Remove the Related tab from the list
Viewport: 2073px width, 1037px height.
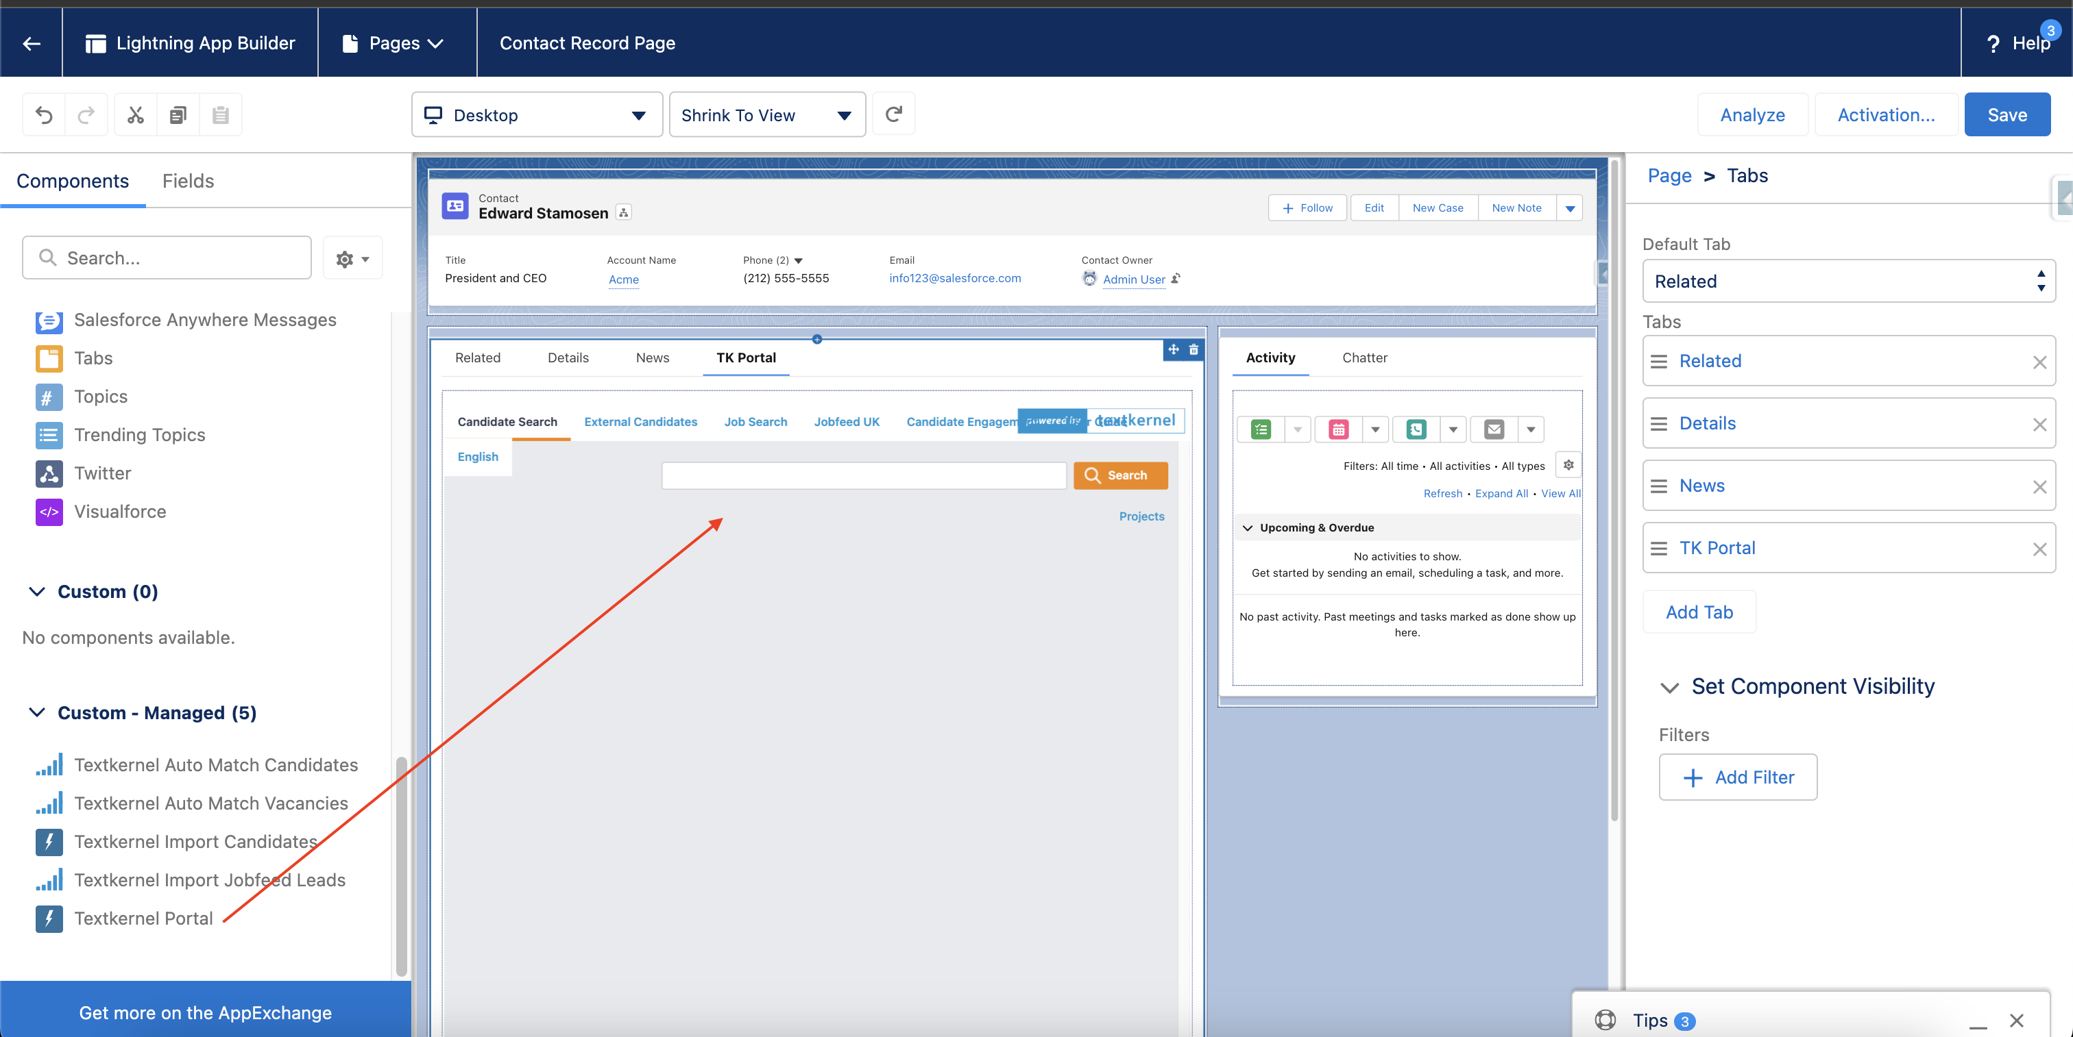(2039, 362)
